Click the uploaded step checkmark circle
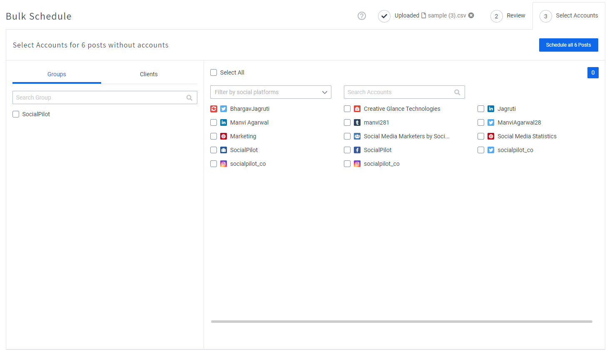Image resolution: width=607 pixels, height=352 pixels. tap(384, 16)
